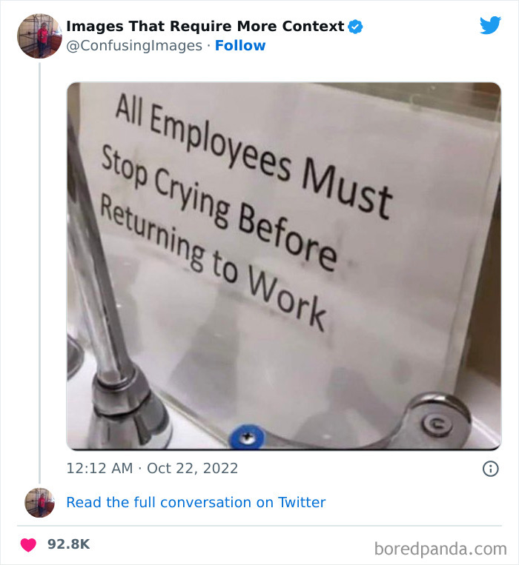Image resolution: width=519 pixels, height=565 pixels.
Task: Open the large profile avatar at top
Action: (x=39, y=36)
